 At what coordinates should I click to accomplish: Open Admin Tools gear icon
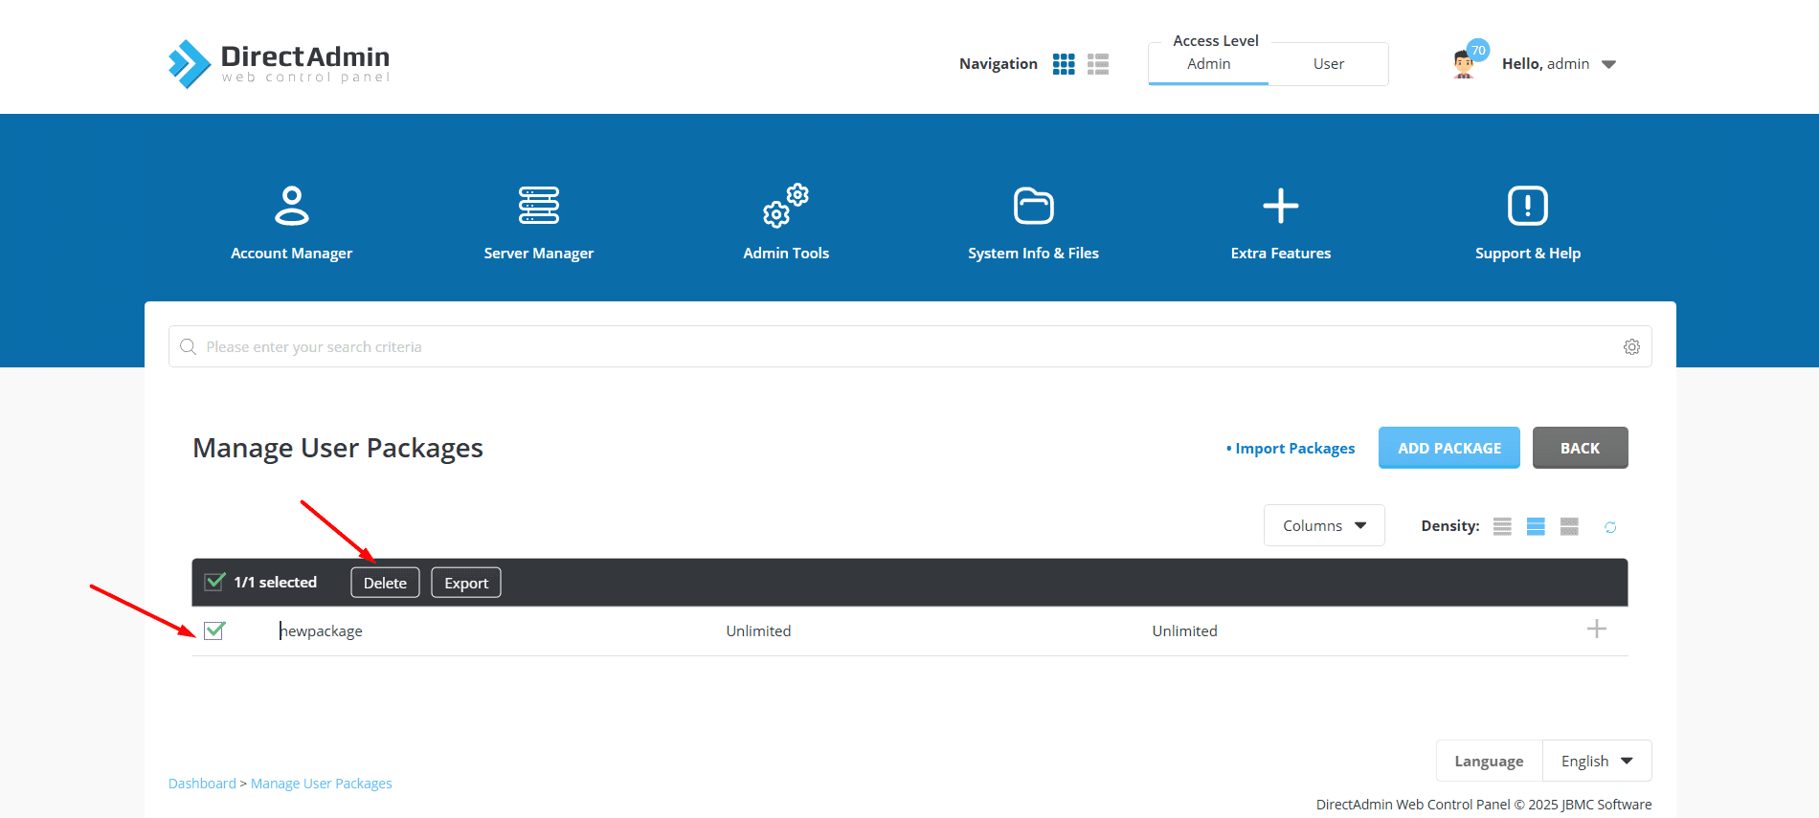[786, 206]
